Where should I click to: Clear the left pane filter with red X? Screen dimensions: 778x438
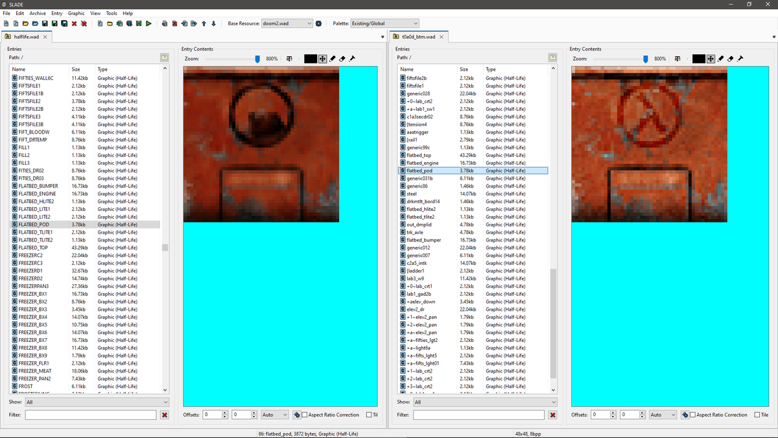[x=165, y=415]
